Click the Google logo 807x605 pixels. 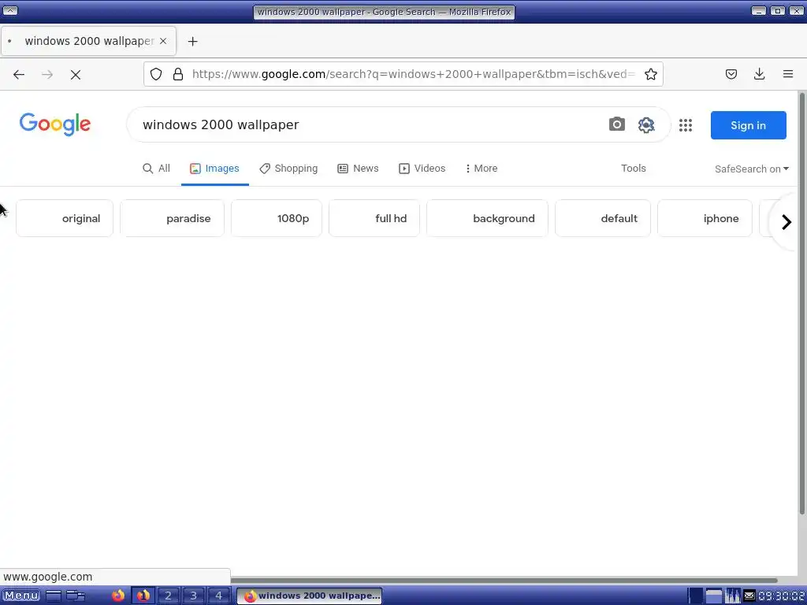pos(55,124)
